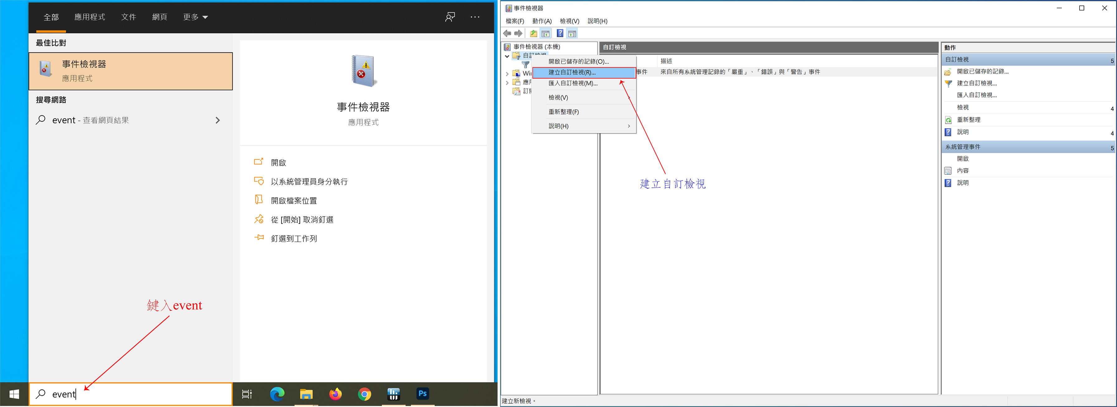Open Task View from the taskbar
Image resolution: width=1117 pixels, height=407 pixels.
pos(247,394)
